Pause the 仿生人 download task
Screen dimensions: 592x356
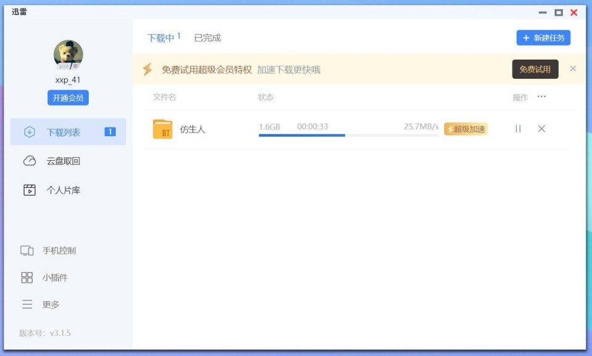tap(517, 129)
